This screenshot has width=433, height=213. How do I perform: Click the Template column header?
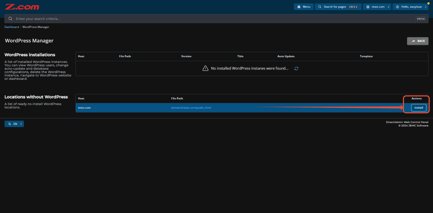click(x=366, y=56)
